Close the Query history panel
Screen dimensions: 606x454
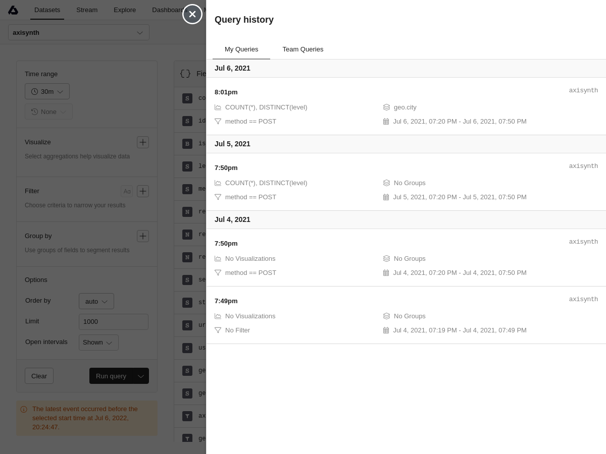pyautogui.click(x=192, y=14)
